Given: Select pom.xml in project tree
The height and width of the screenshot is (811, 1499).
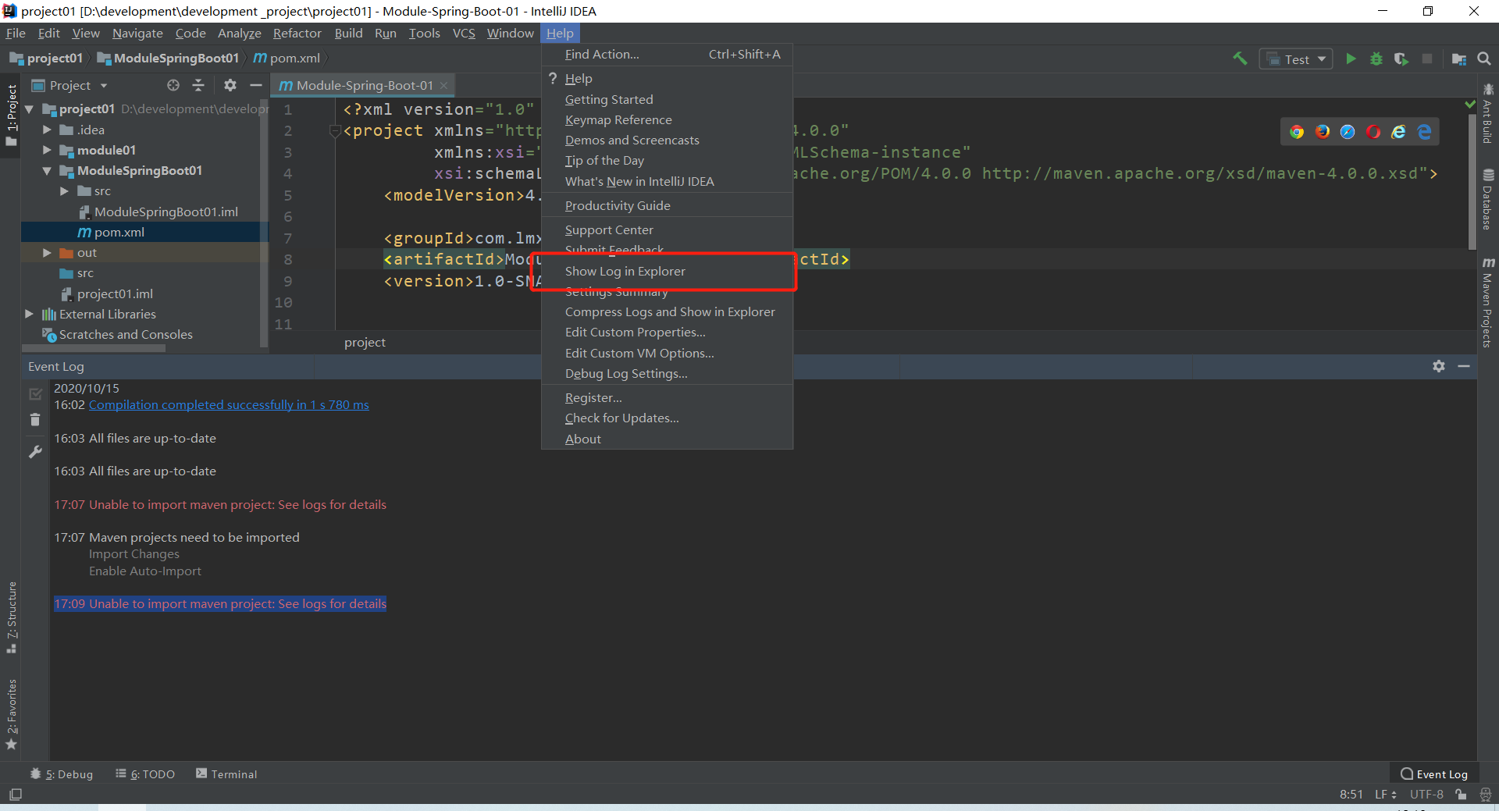Looking at the screenshot, I should click(144, 232).
